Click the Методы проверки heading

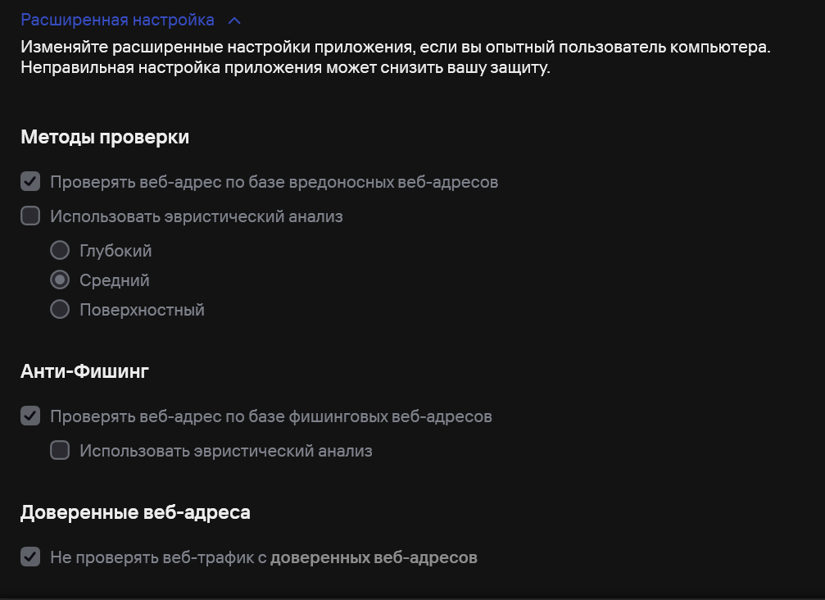[x=105, y=137]
